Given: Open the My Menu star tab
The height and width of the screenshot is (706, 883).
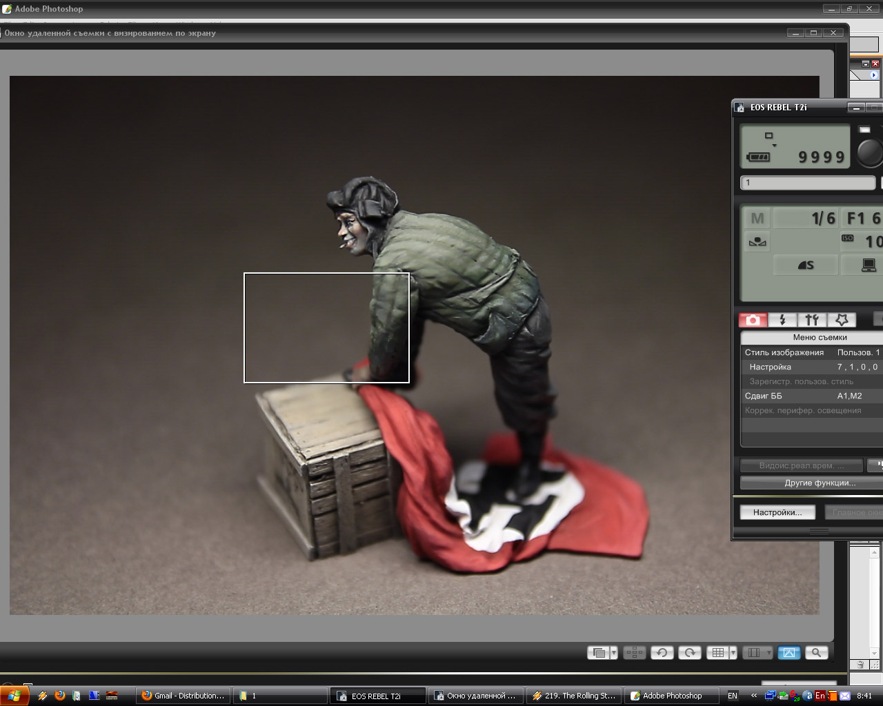Looking at the screenshot, I should tap(841, 320).
